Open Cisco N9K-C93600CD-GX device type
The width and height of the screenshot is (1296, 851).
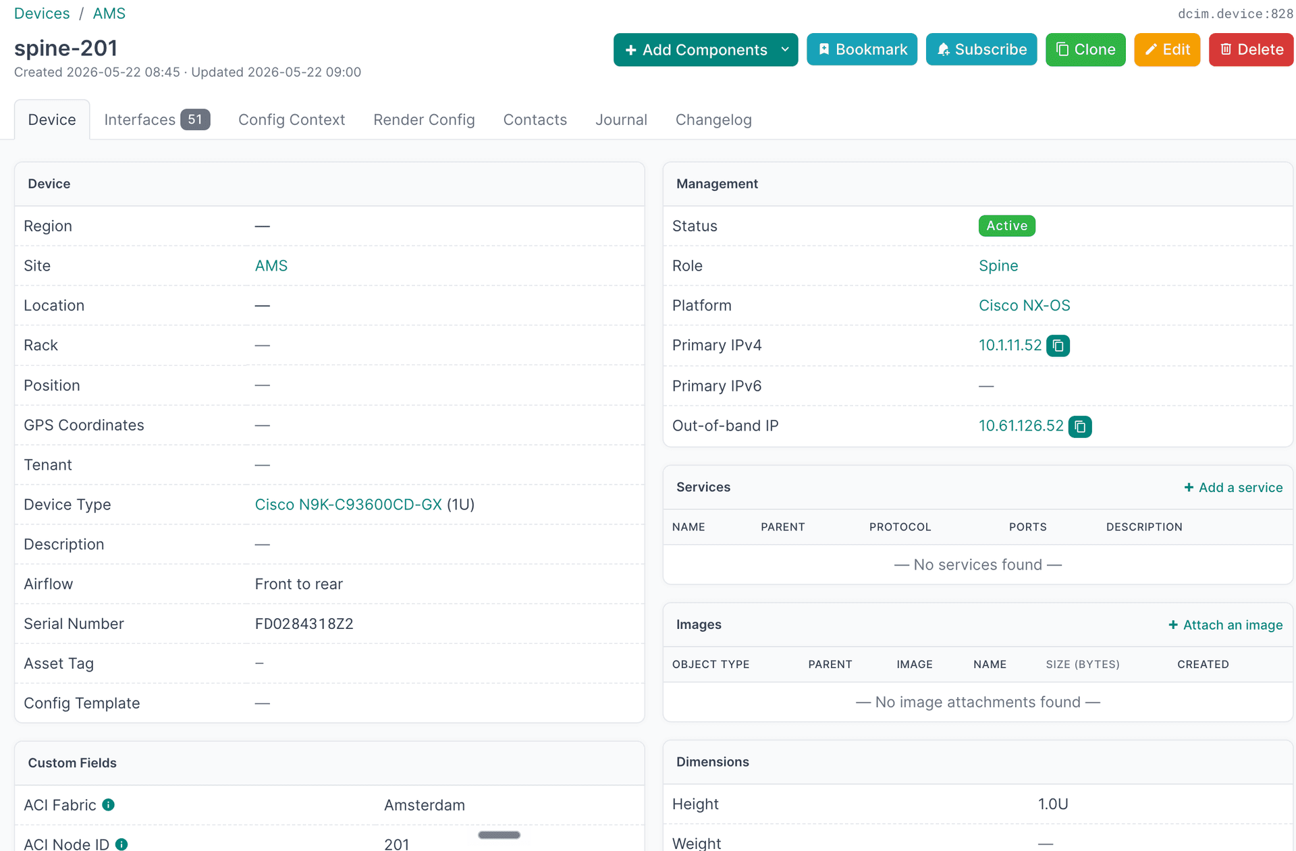(348, 505)
